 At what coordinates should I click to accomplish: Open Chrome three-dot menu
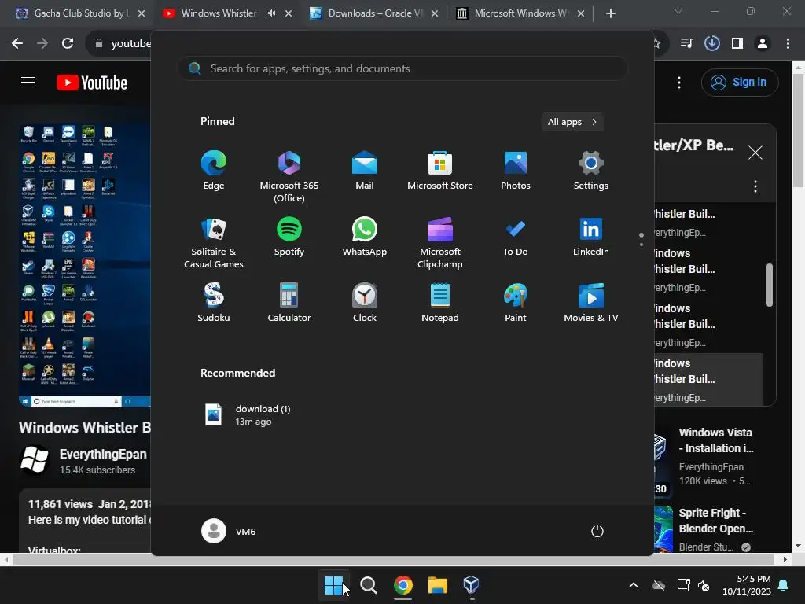(x=788, y=44)
